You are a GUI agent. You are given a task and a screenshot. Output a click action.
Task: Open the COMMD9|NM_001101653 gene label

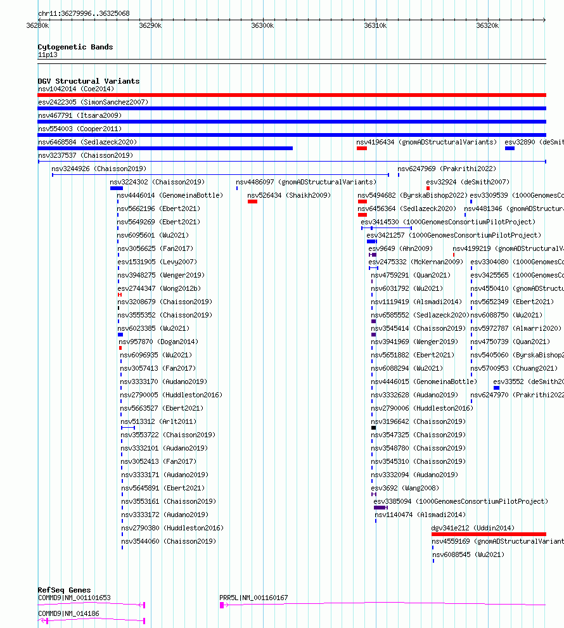click(x=74, y=598)
